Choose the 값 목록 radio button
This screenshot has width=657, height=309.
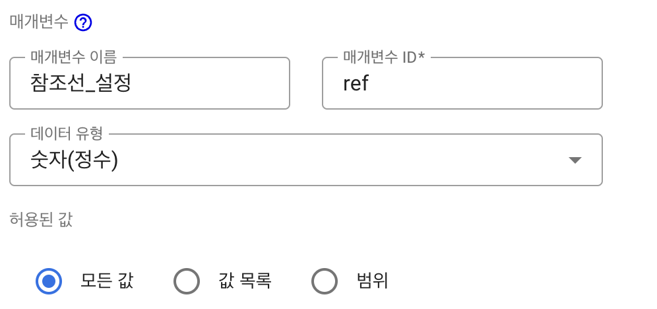(x=186, y=281)
